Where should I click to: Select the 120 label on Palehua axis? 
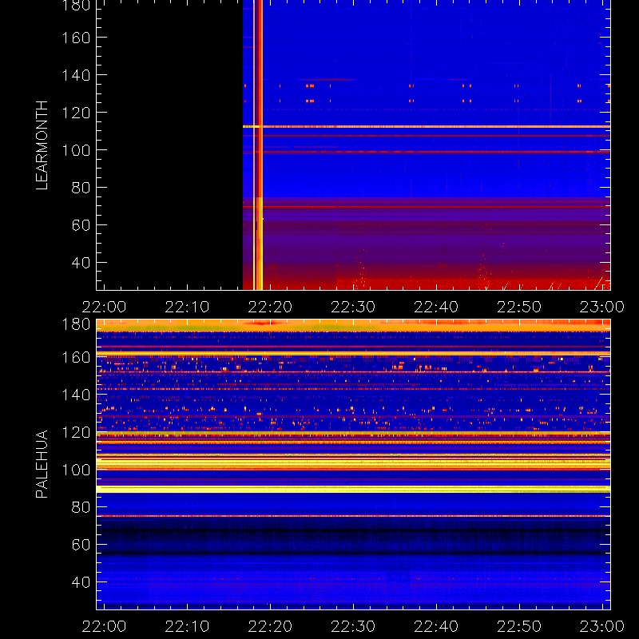[x=76, y=432]
